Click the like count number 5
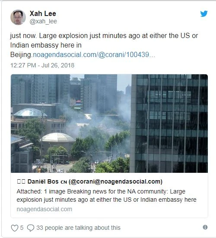 [x=22, y=228]
